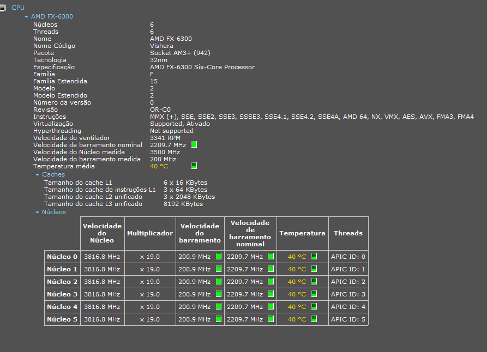The image size is (487, 352).
Task: Click the Socket AM3+ (942) package value
Action: coord(180,53)
